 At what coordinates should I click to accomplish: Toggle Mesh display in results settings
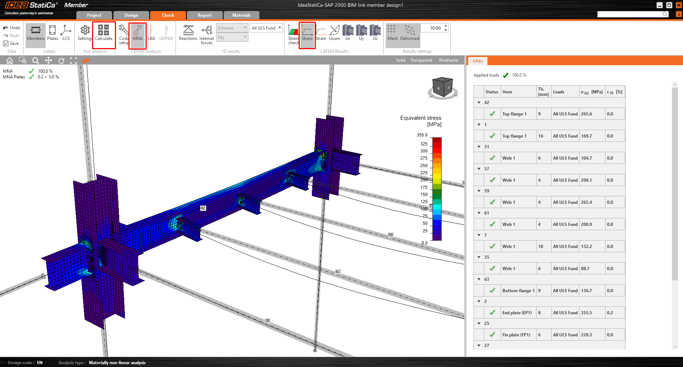coord(393,33)
